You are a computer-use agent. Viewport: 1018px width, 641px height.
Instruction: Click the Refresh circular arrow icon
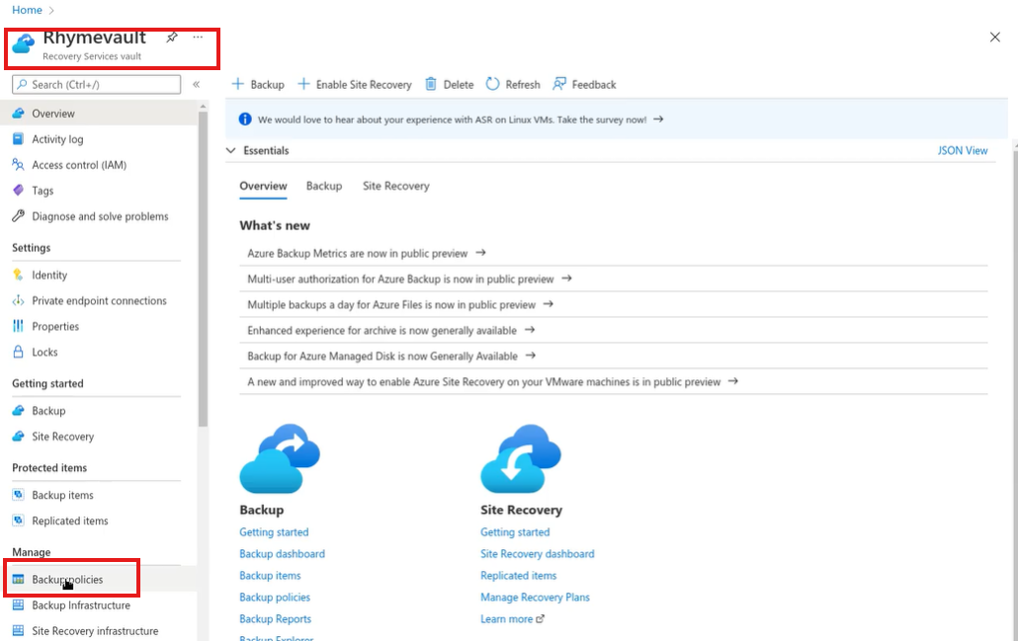493,84
